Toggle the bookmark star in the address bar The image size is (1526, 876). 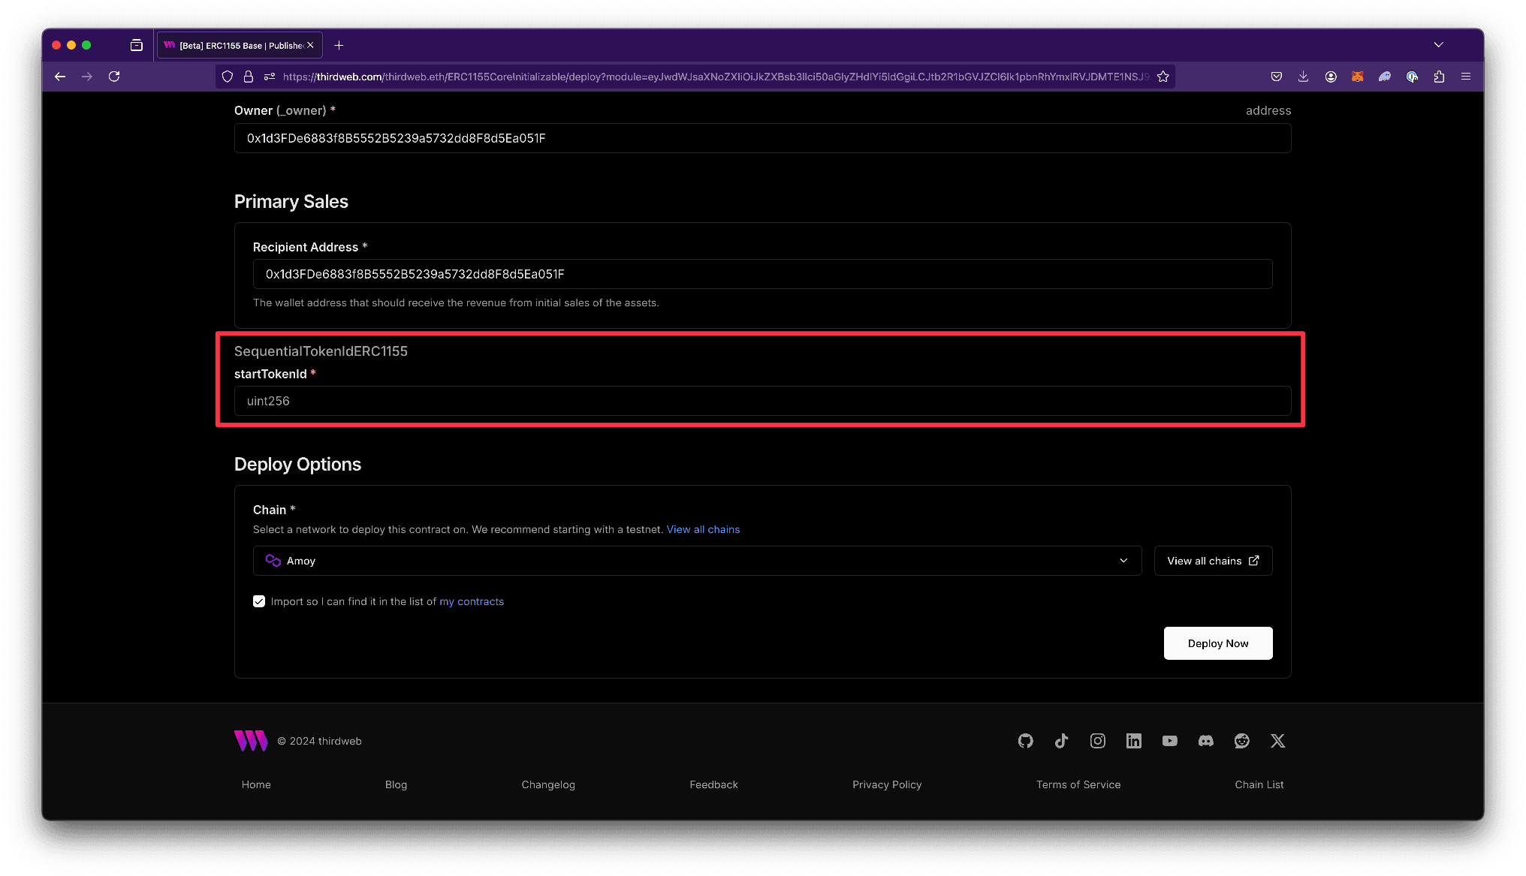[x=1163, y=76]
